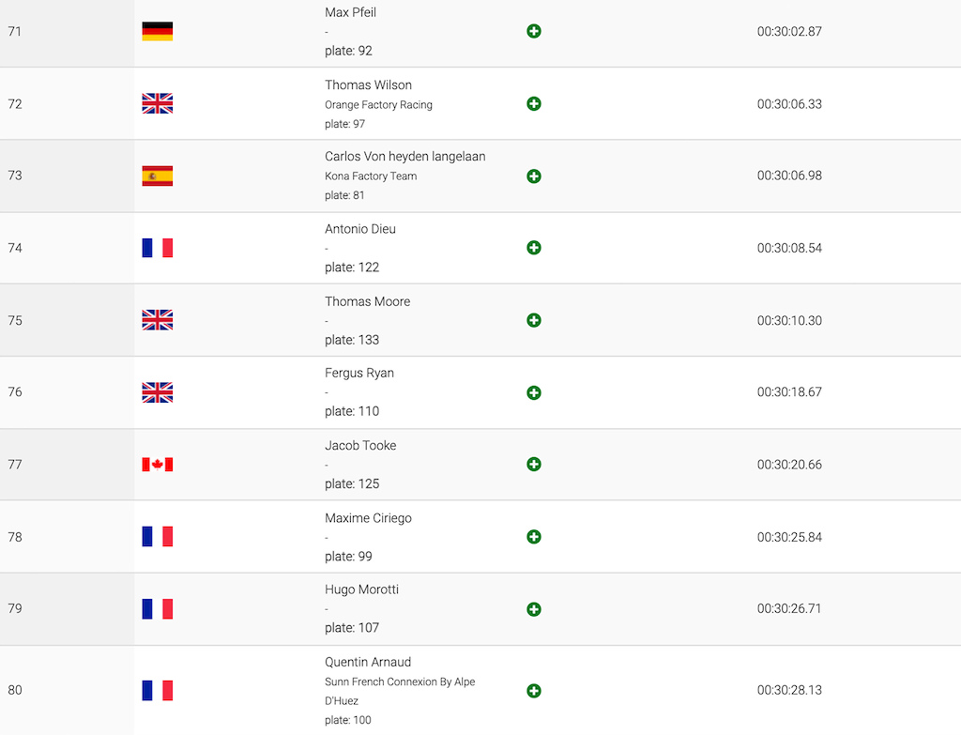Expand details for Max Pfeil
The image size is (961, 735).
coord(534,31)
